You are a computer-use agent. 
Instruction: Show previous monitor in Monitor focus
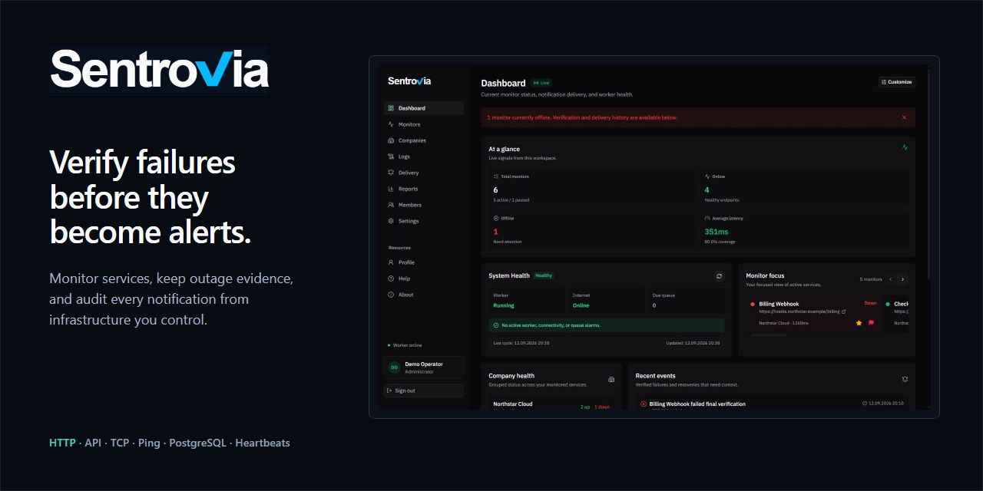tap(891, 279)
